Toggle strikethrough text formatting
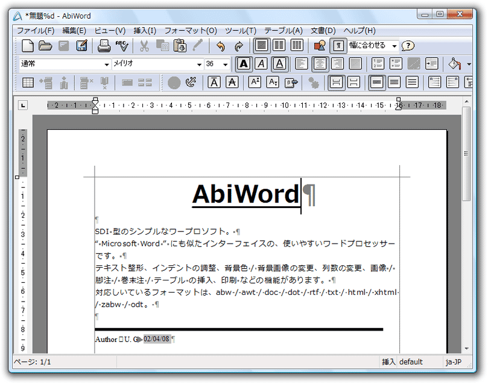Image resolution: width=488 pixels, height=383 pixels. point(232,83)
